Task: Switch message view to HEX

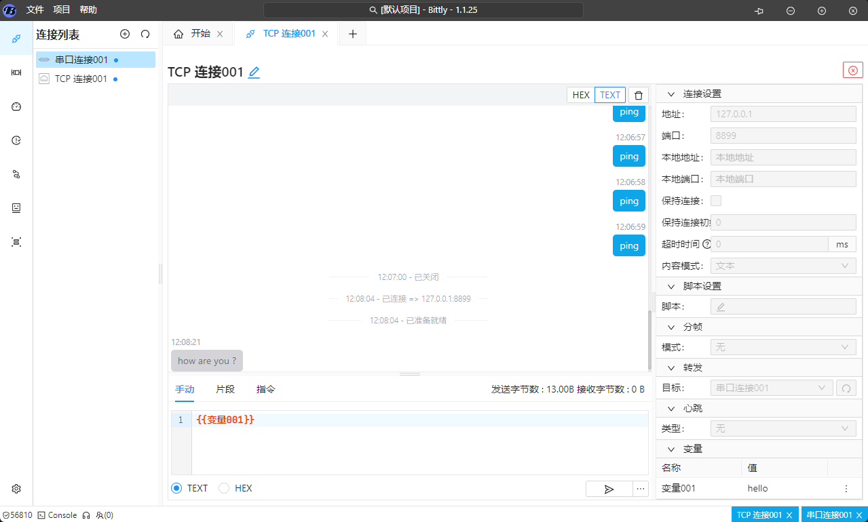Action: pyautogui.click(x=581, y=95)
